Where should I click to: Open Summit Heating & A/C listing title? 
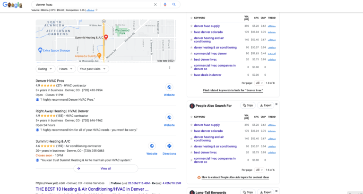coord(53,141)
